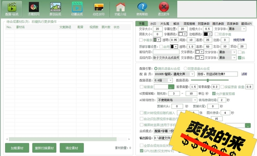257x156 pixels.
Task: Click the 前景音量 value field
Action: tap(193, 87)
